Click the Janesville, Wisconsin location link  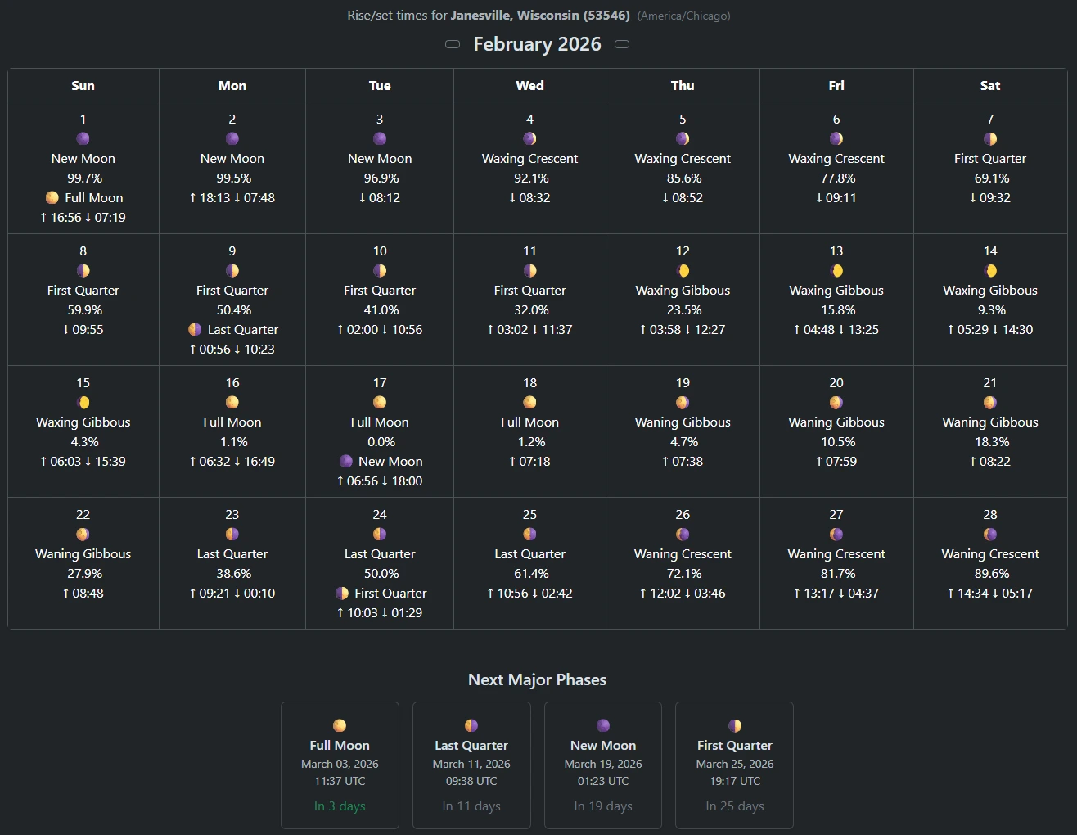pyautogui.click(x=541, y=15)
